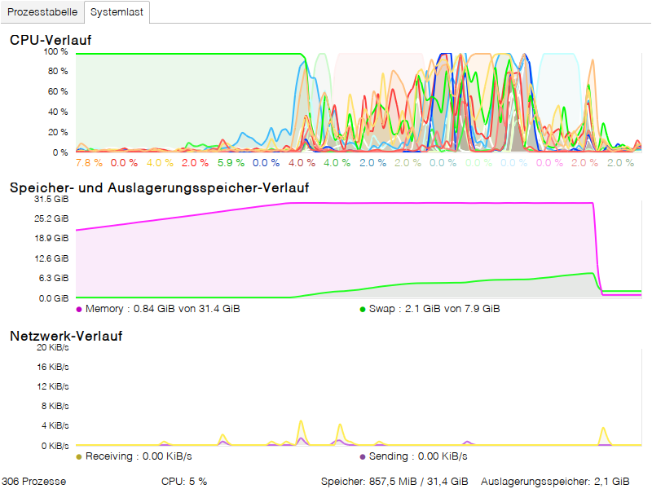Click the yellow 4.0 % CPU value
The height and width of the screenshot is (489, 652).
160,162
